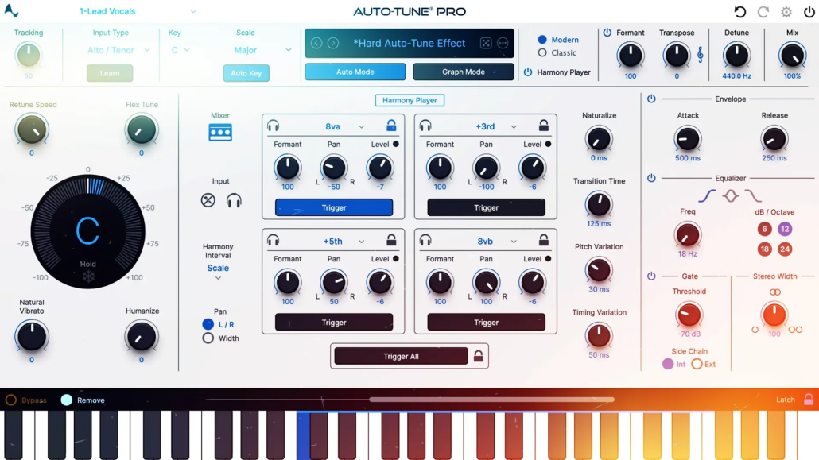
Task: Open the settings gear icon
Action: point(786,11)
